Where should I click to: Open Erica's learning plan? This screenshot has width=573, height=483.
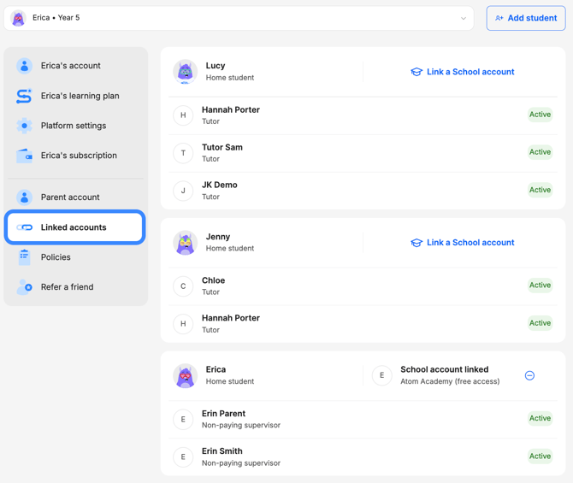(x=75, y=96)
